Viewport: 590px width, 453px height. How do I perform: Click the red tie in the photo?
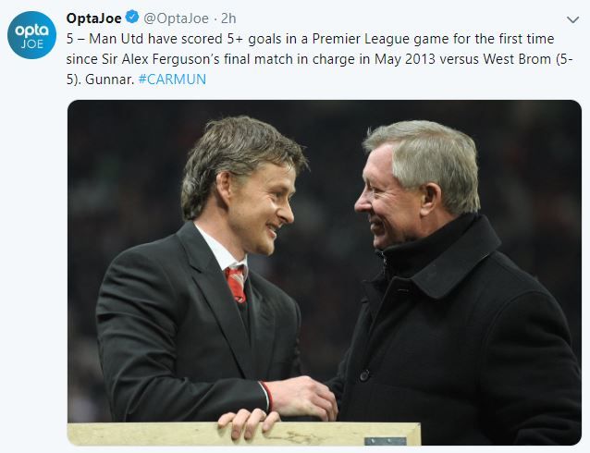(x=236, y=284)
